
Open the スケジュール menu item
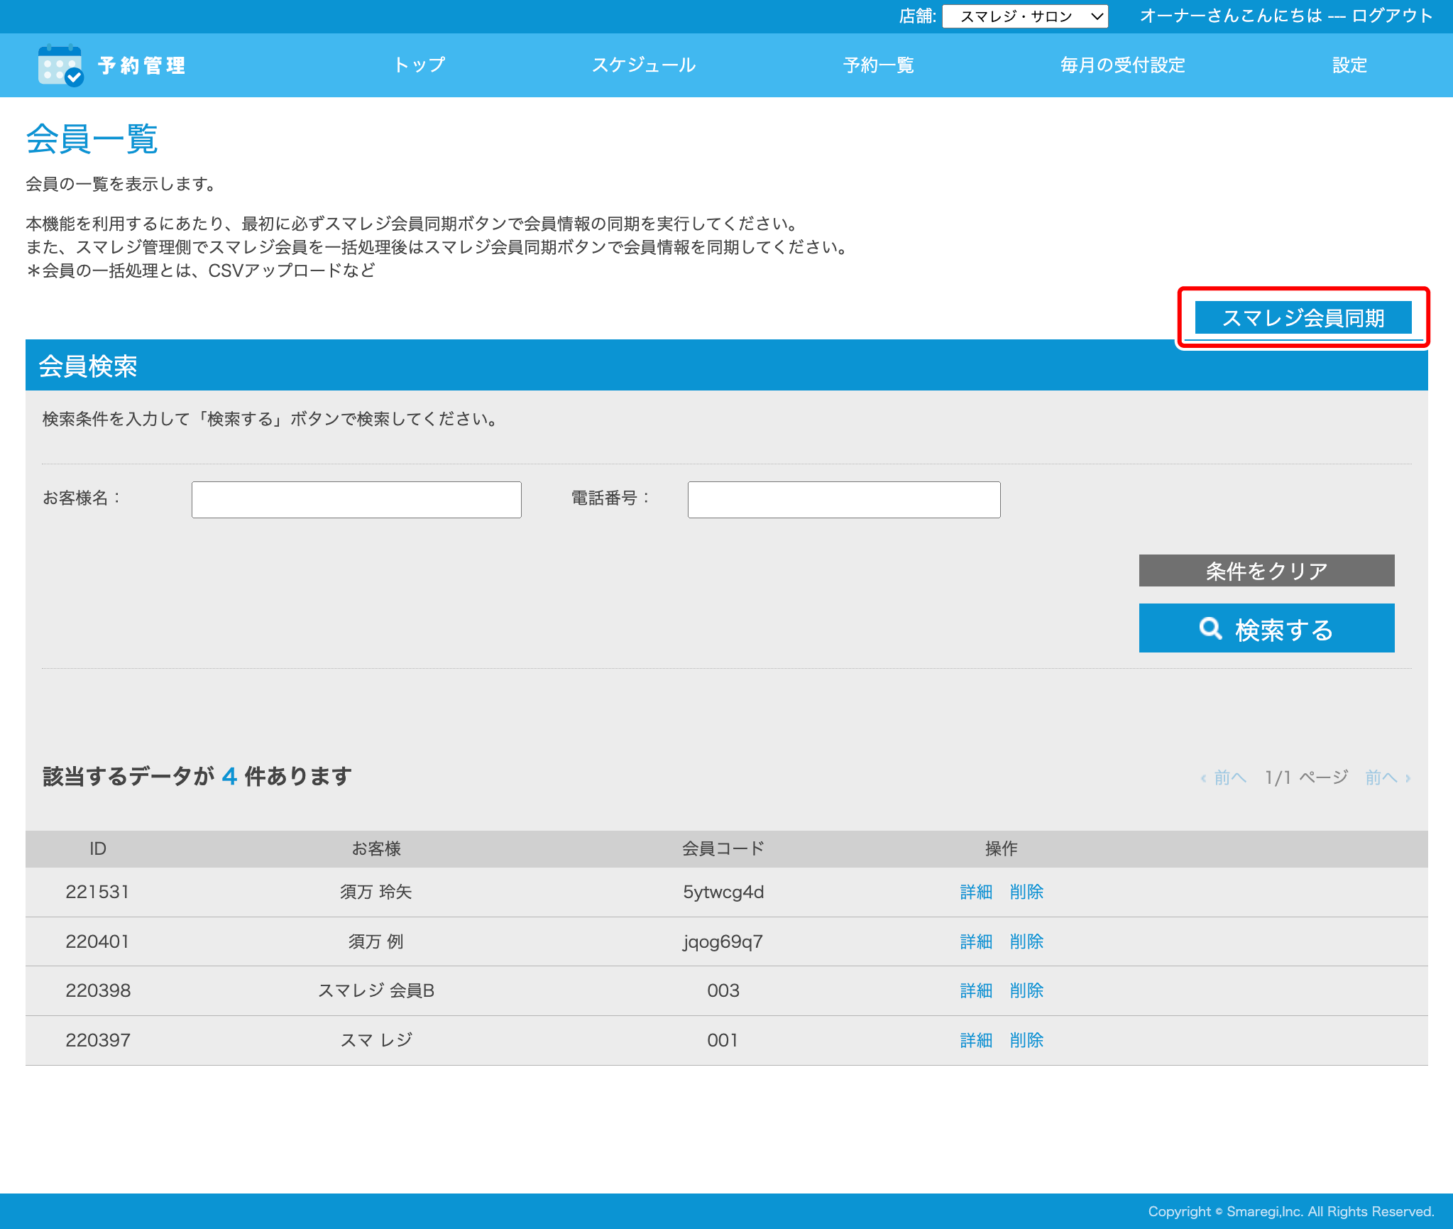(644, 65)
